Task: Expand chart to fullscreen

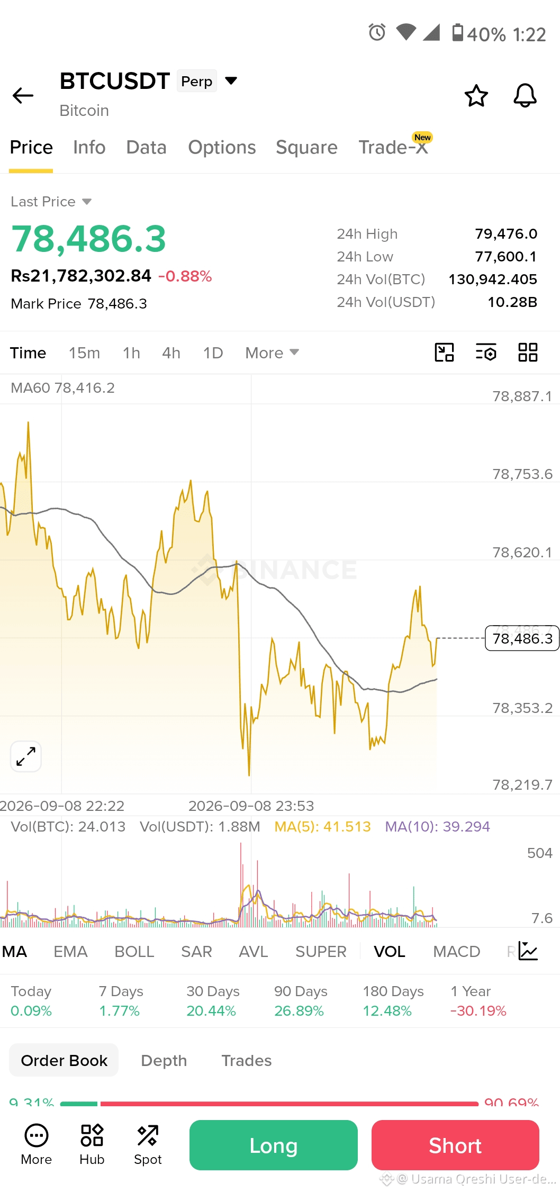Action: click(26, 756)
